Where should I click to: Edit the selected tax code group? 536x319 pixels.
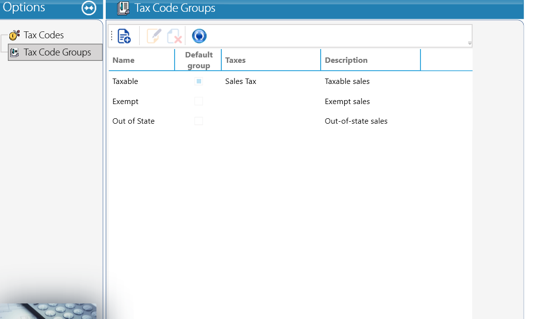pos(153,36)
